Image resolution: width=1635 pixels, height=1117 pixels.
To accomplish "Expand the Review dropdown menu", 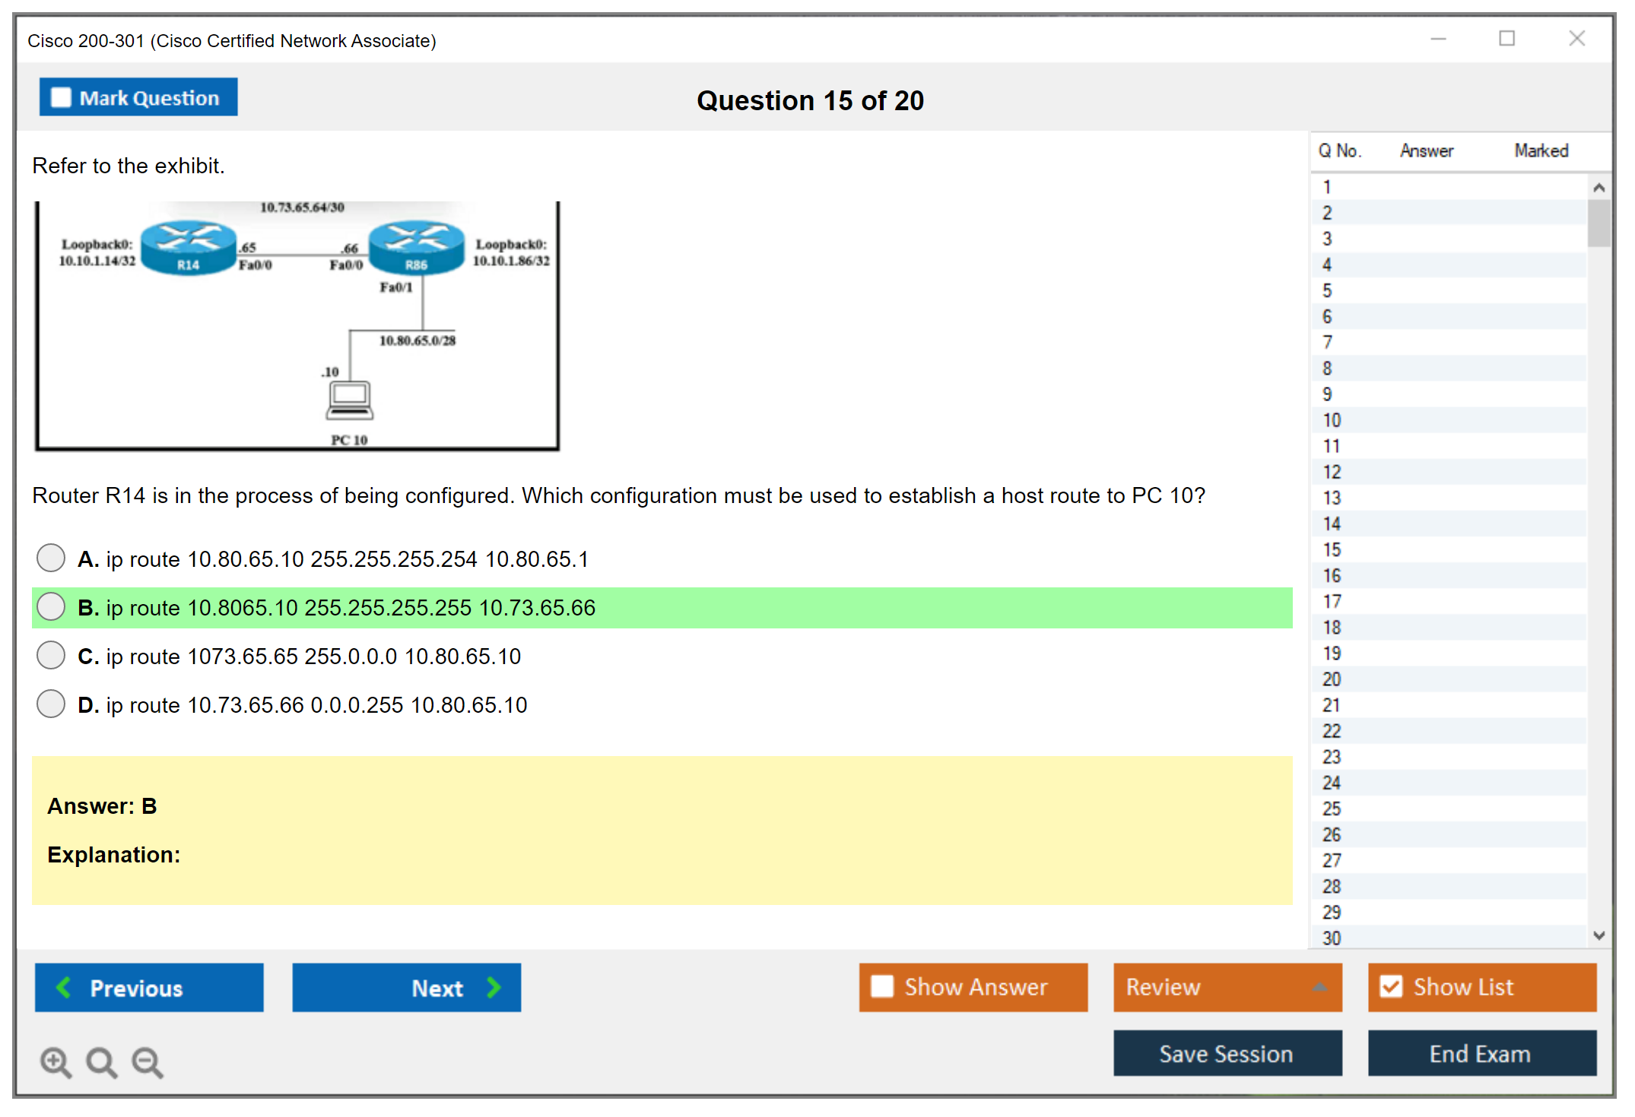I will pyautogui.click(x=1227, y=986).
